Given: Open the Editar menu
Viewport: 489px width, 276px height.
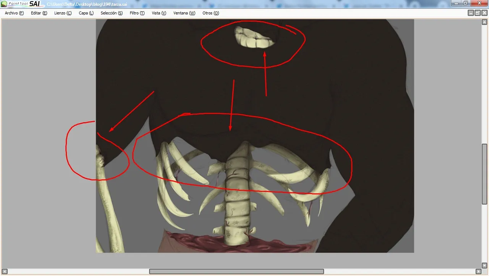Looking at the screenshot, I should click(39, 13).
